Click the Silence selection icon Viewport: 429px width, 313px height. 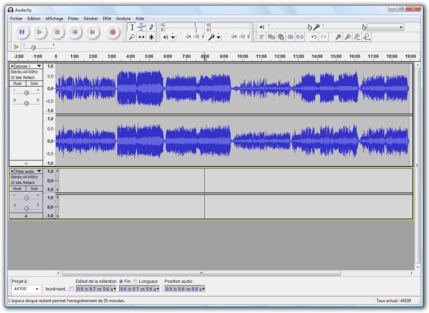300,37
